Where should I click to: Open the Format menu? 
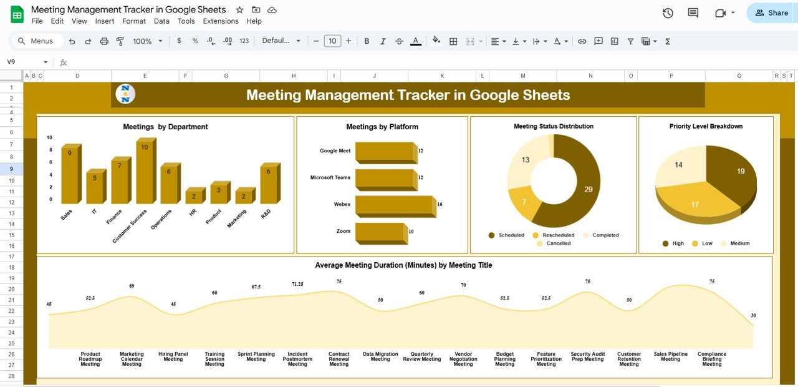click(x=133, y=21)
